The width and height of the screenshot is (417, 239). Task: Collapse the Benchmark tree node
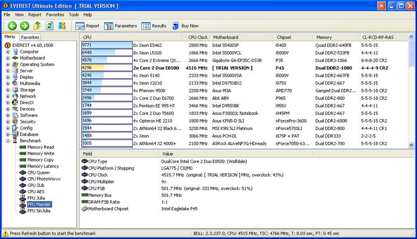click(7, 140)
